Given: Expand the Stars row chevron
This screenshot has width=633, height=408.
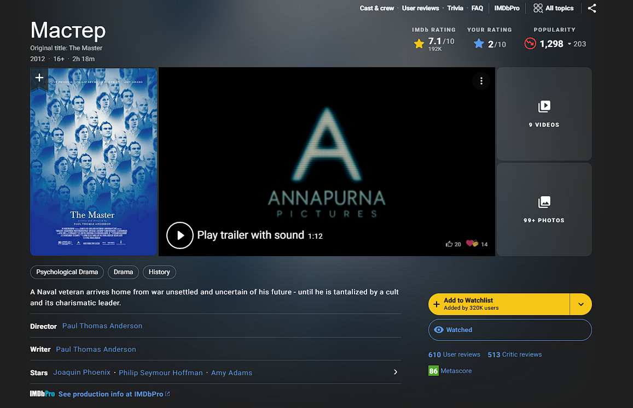Looking at the screenshot, I should 396,372.
